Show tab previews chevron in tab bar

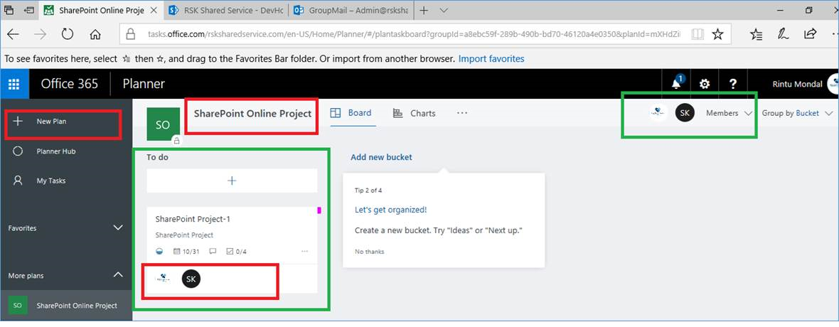(444, 10)
